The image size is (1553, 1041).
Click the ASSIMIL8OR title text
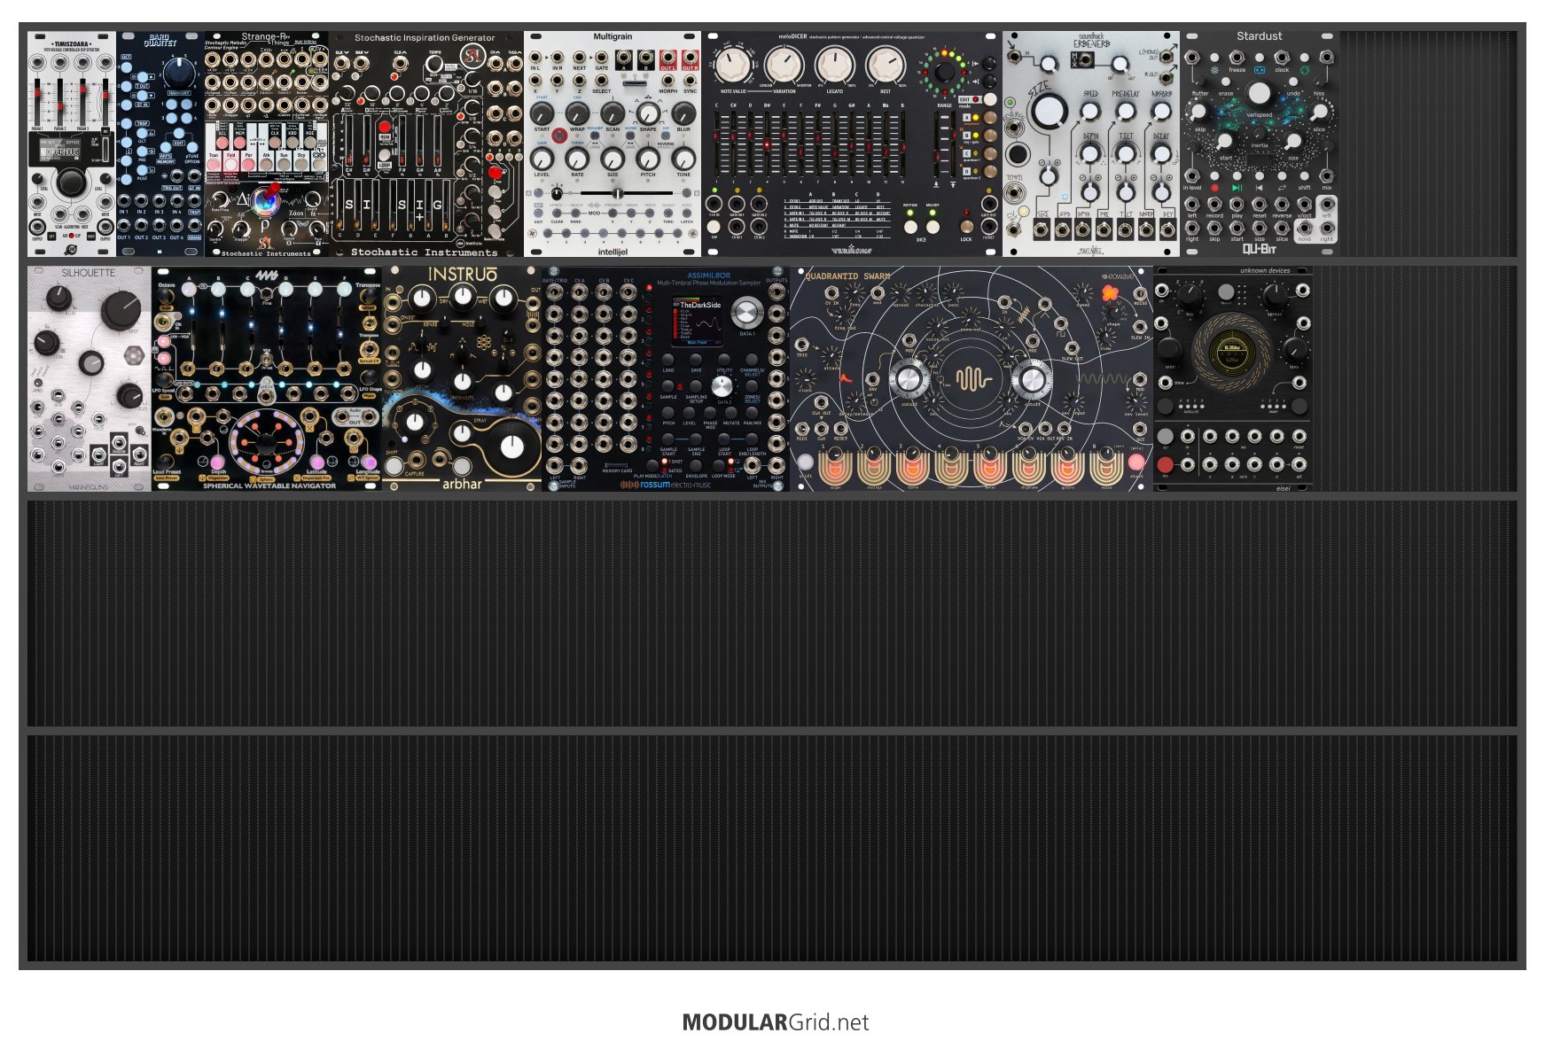pyautogui.click(x=709, y=276)
